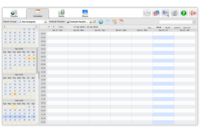
Task: Clear default playlist with red slash icon
Action: 94,22
